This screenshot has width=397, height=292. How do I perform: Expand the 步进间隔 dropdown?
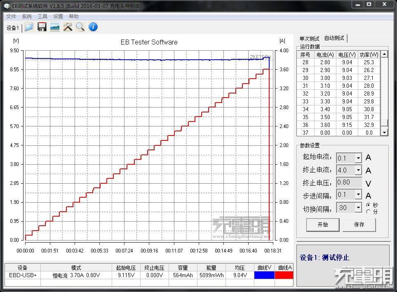358,194
